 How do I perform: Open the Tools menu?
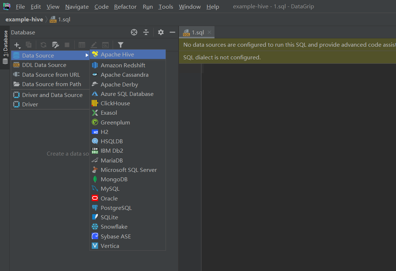coord(166,7)
